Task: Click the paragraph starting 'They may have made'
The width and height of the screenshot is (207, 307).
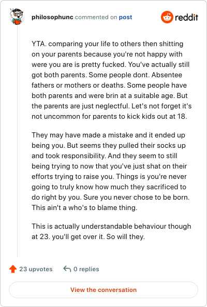Action: tap(111, 171)
